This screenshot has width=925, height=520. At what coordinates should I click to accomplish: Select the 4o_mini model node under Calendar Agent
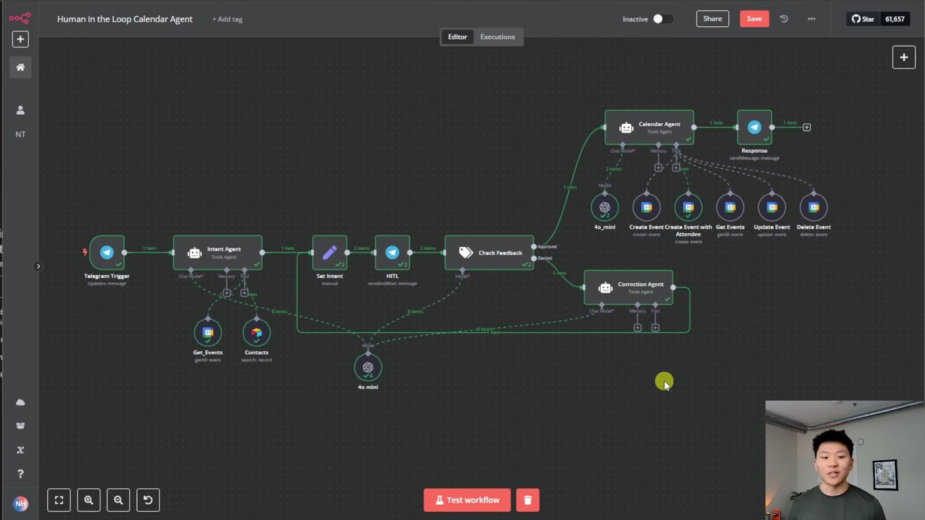605,207
